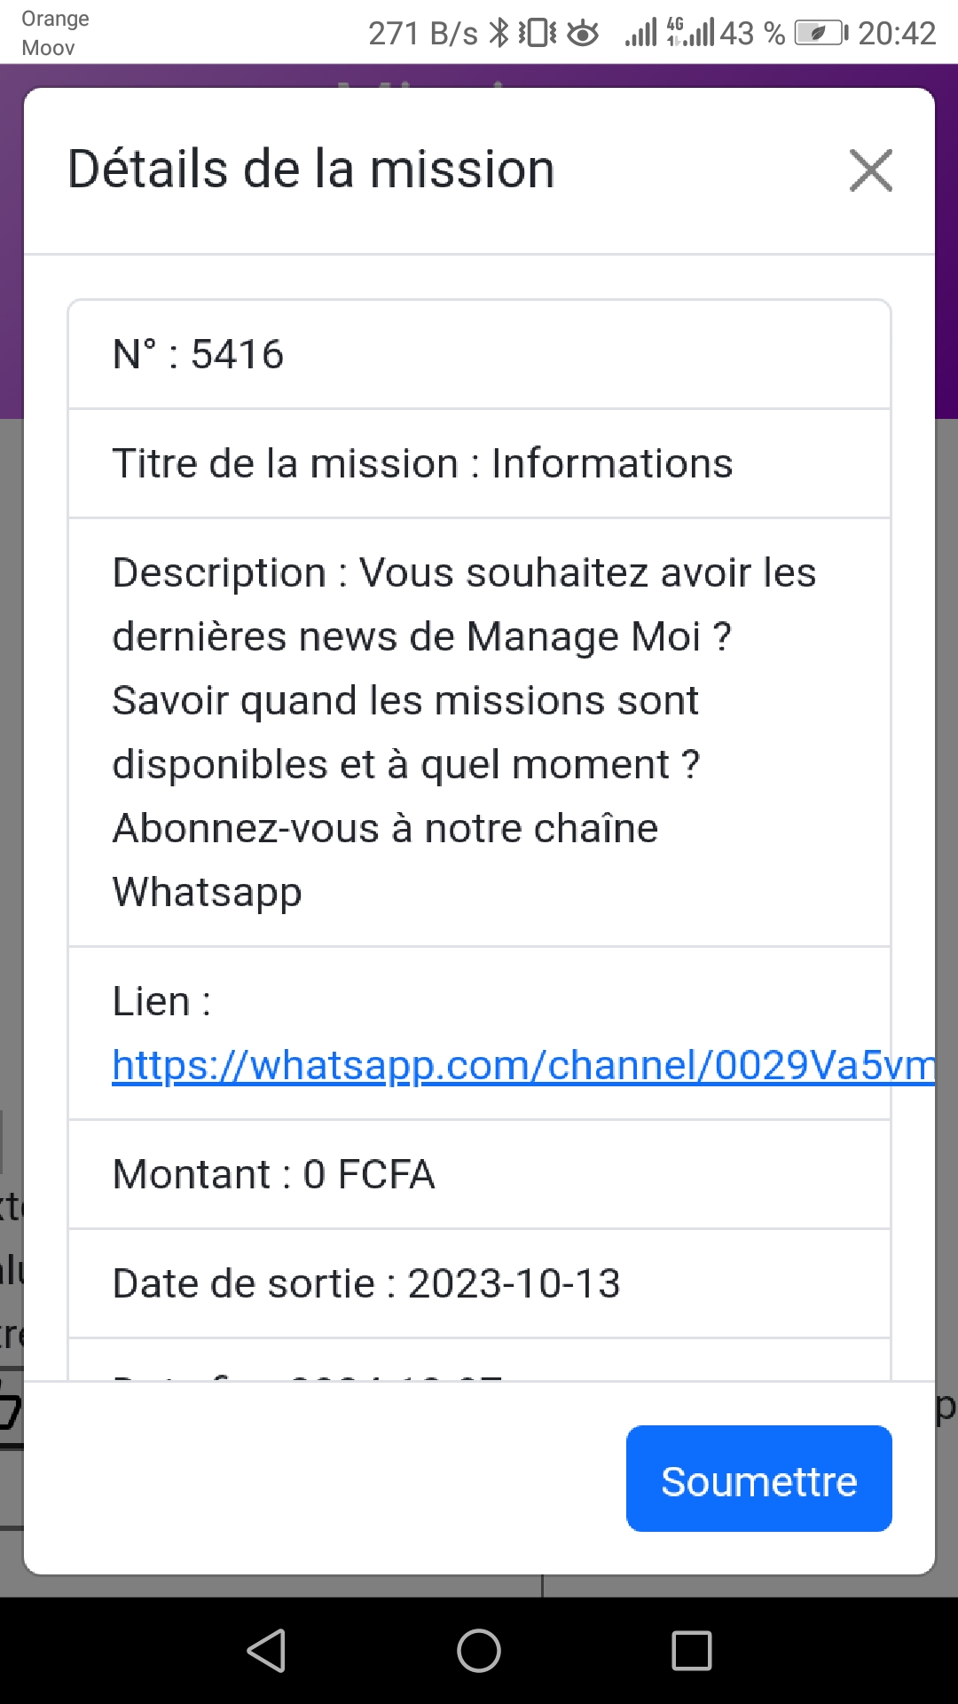This screenshot has width=958, height=1704.
Task: Tap the Android back navigation icon
Action: (266, 1651)
